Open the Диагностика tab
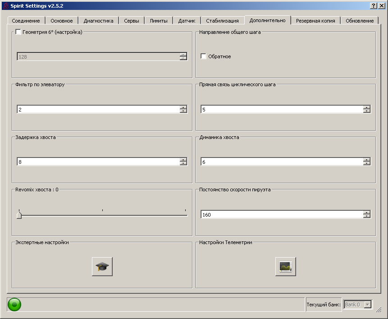This screenshot has height=319, width=388. [98, 21]
